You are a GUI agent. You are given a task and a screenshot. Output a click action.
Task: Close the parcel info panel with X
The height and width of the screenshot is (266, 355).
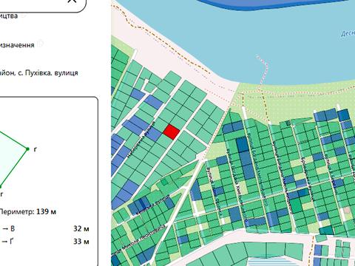coord(72,1)
